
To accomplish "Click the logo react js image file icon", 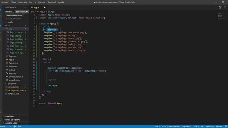I will point(8,53).
